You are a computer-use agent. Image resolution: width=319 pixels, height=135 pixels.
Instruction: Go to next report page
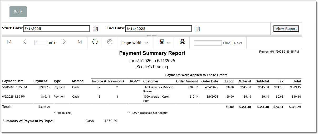point(64,42)
